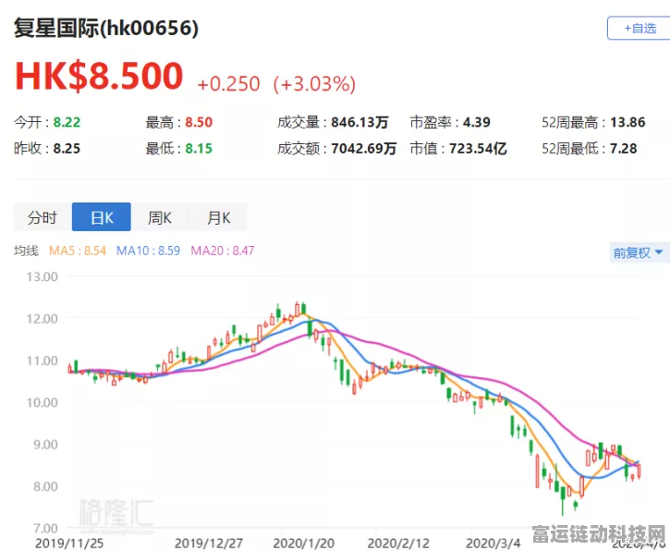Click the 12.00 price axis label

pos(42,318)
